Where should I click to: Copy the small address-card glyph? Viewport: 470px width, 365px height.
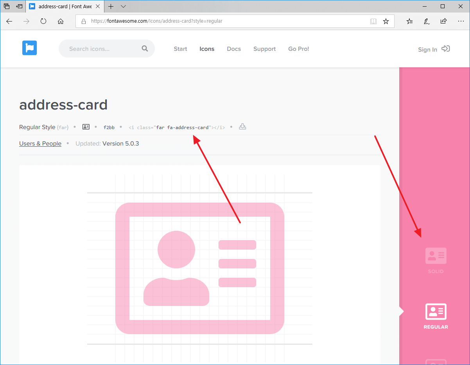(x=86, y=127)
